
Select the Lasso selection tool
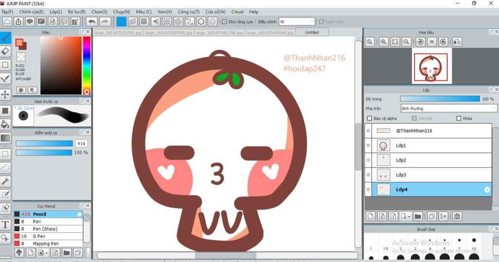[x=5, y=168]
